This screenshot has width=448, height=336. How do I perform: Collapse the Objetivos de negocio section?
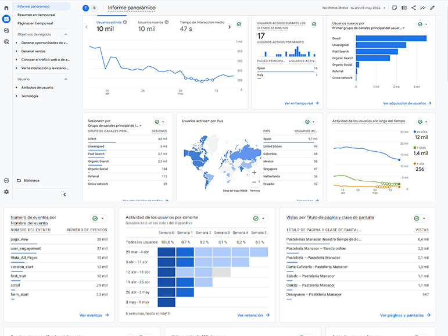pyautogui.click(x=66, y=34)
